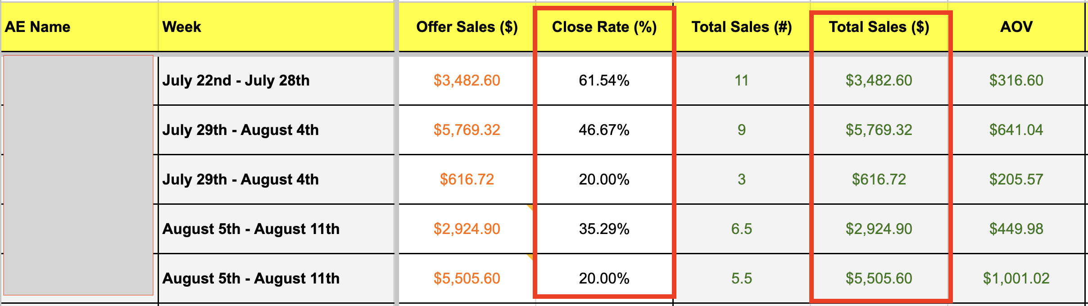The height and width of the screenshot is (306, 1088).
Task: Select the 35.29% close rate cell
Action: [604, 229]
